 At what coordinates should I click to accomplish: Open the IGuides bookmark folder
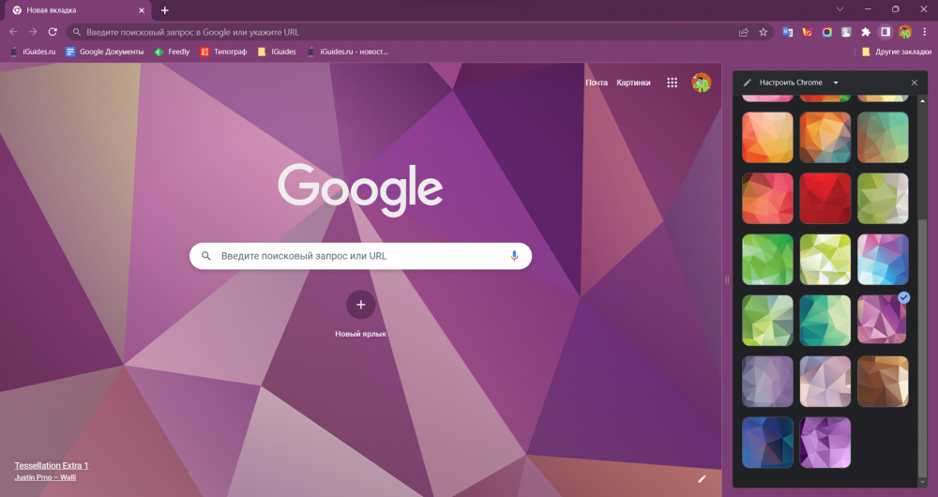277,52
